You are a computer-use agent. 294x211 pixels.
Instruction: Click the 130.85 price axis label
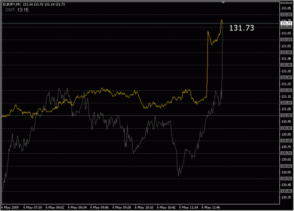286,134
